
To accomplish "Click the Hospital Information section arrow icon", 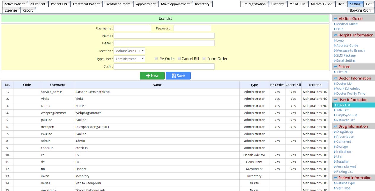I will point(335,35).
